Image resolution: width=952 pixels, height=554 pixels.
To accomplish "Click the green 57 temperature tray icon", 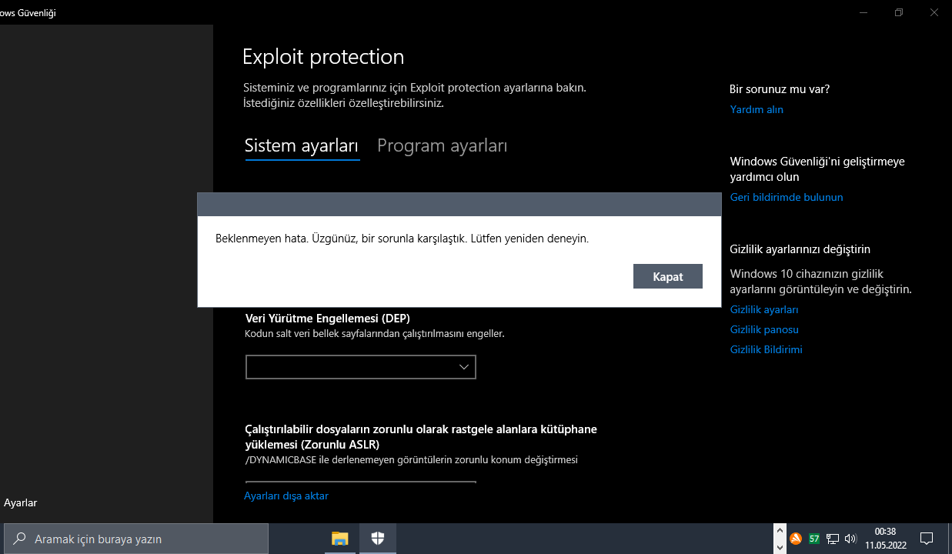I will (814, 539).
